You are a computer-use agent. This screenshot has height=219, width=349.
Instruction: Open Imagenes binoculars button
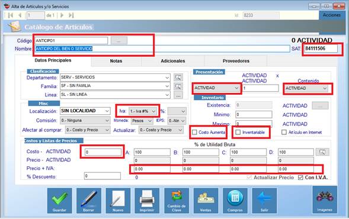(325, 199)
